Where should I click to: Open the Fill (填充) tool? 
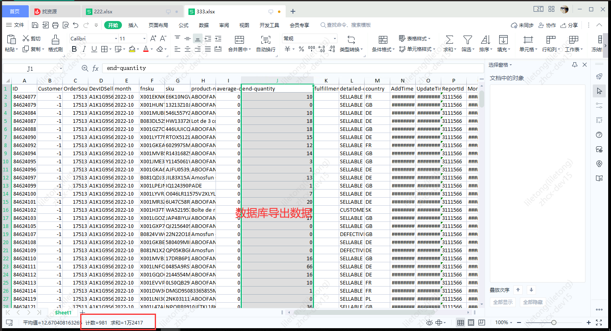(x=503, y=43)
